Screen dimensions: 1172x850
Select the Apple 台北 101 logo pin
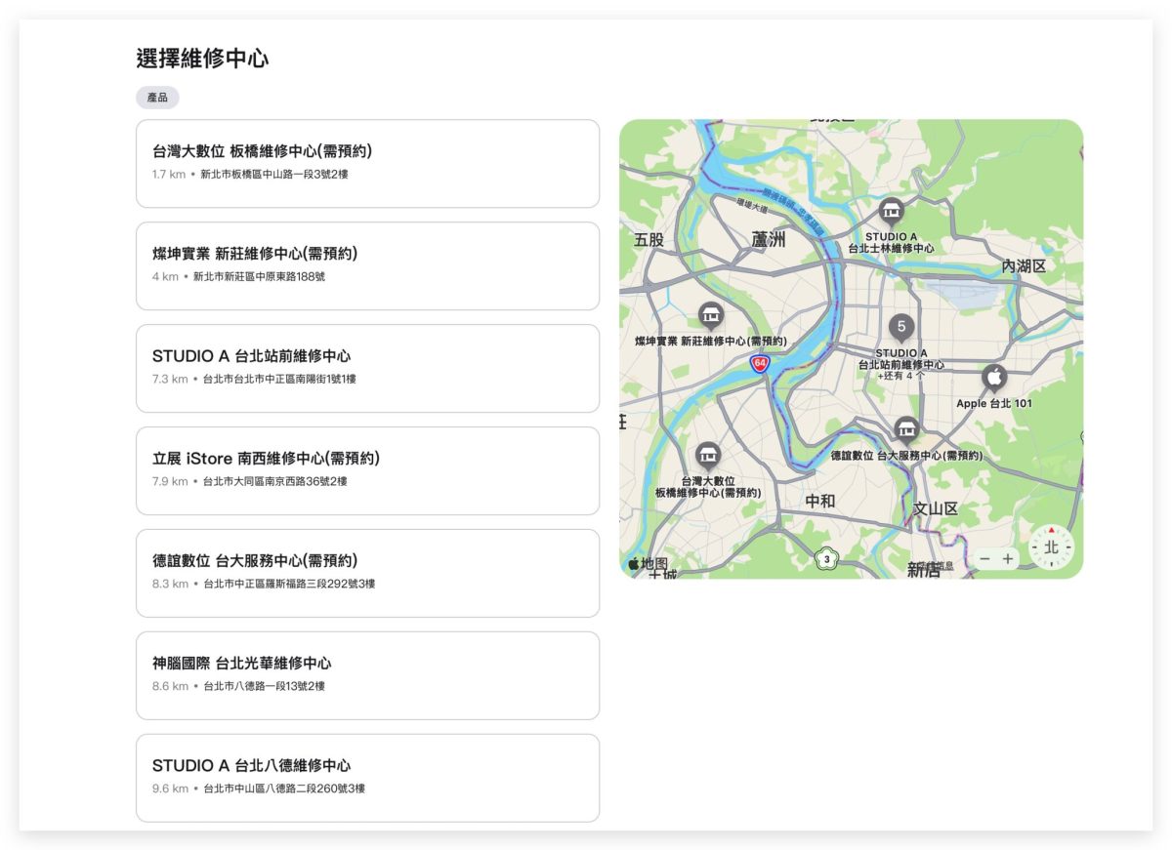click(993, 376)
